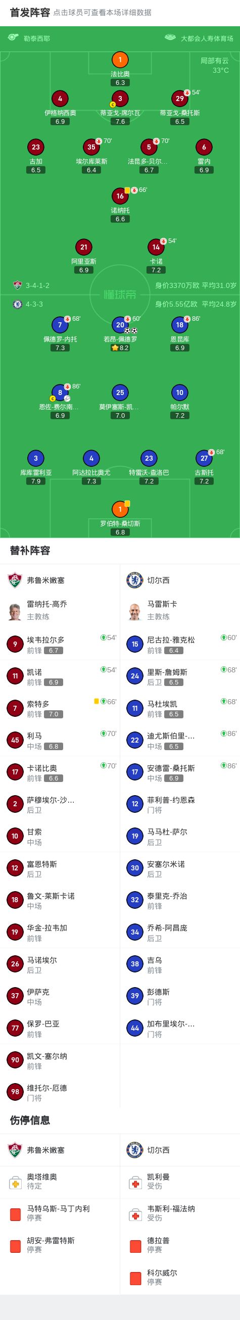The image size is (240, 1320).
Task: Tap the Chelsea crest in the substitutes list
Action: (135, 580)
